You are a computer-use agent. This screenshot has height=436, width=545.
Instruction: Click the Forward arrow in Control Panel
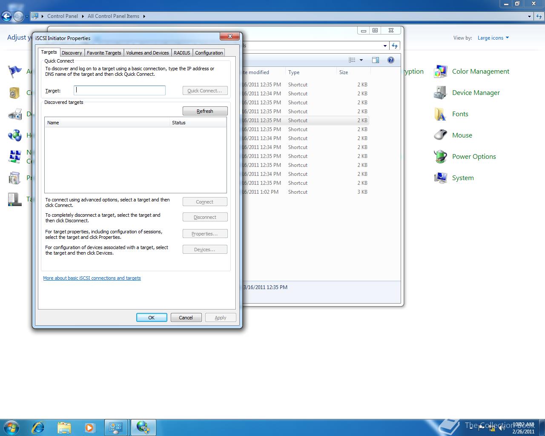[18, 16]
